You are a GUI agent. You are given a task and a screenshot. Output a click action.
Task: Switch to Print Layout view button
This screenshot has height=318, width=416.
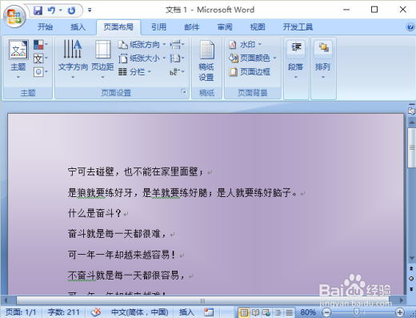244,312
